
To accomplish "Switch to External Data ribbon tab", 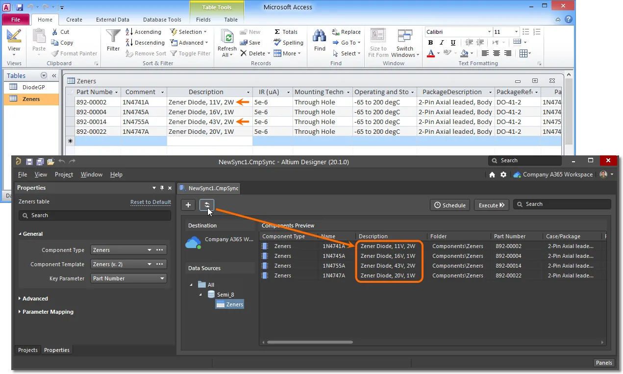I will (x=113, y=20).
